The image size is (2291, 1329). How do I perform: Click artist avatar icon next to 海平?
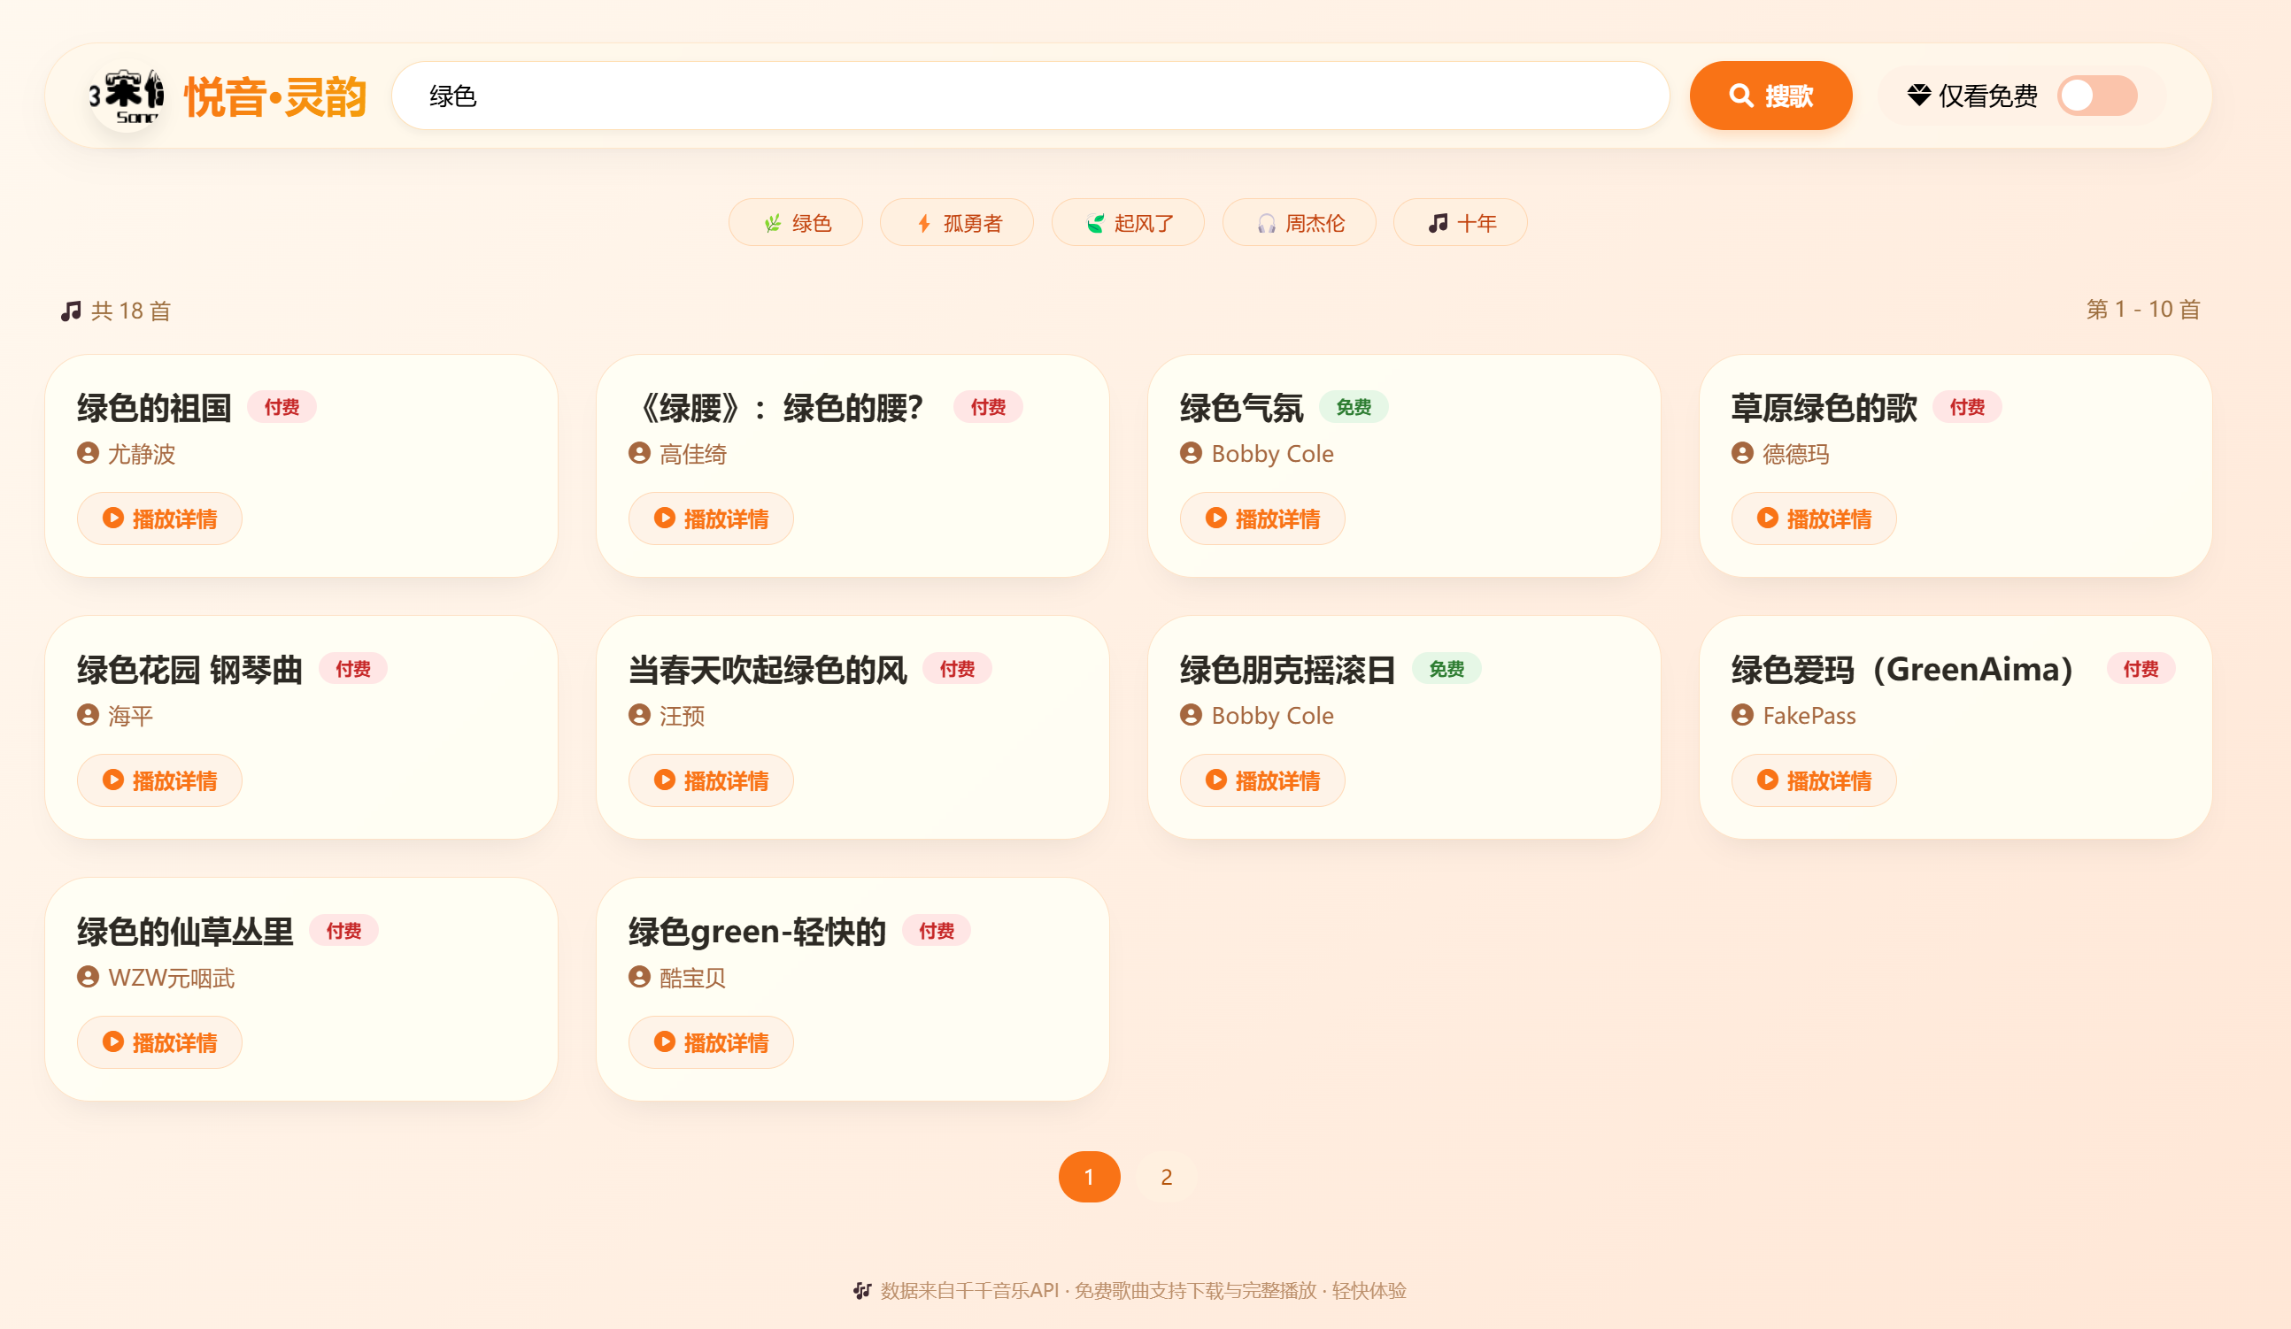click(x=89, y=715)
